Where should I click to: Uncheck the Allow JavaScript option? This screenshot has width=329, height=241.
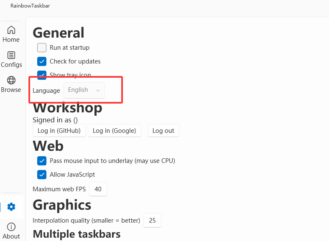[x=42, y=175]
